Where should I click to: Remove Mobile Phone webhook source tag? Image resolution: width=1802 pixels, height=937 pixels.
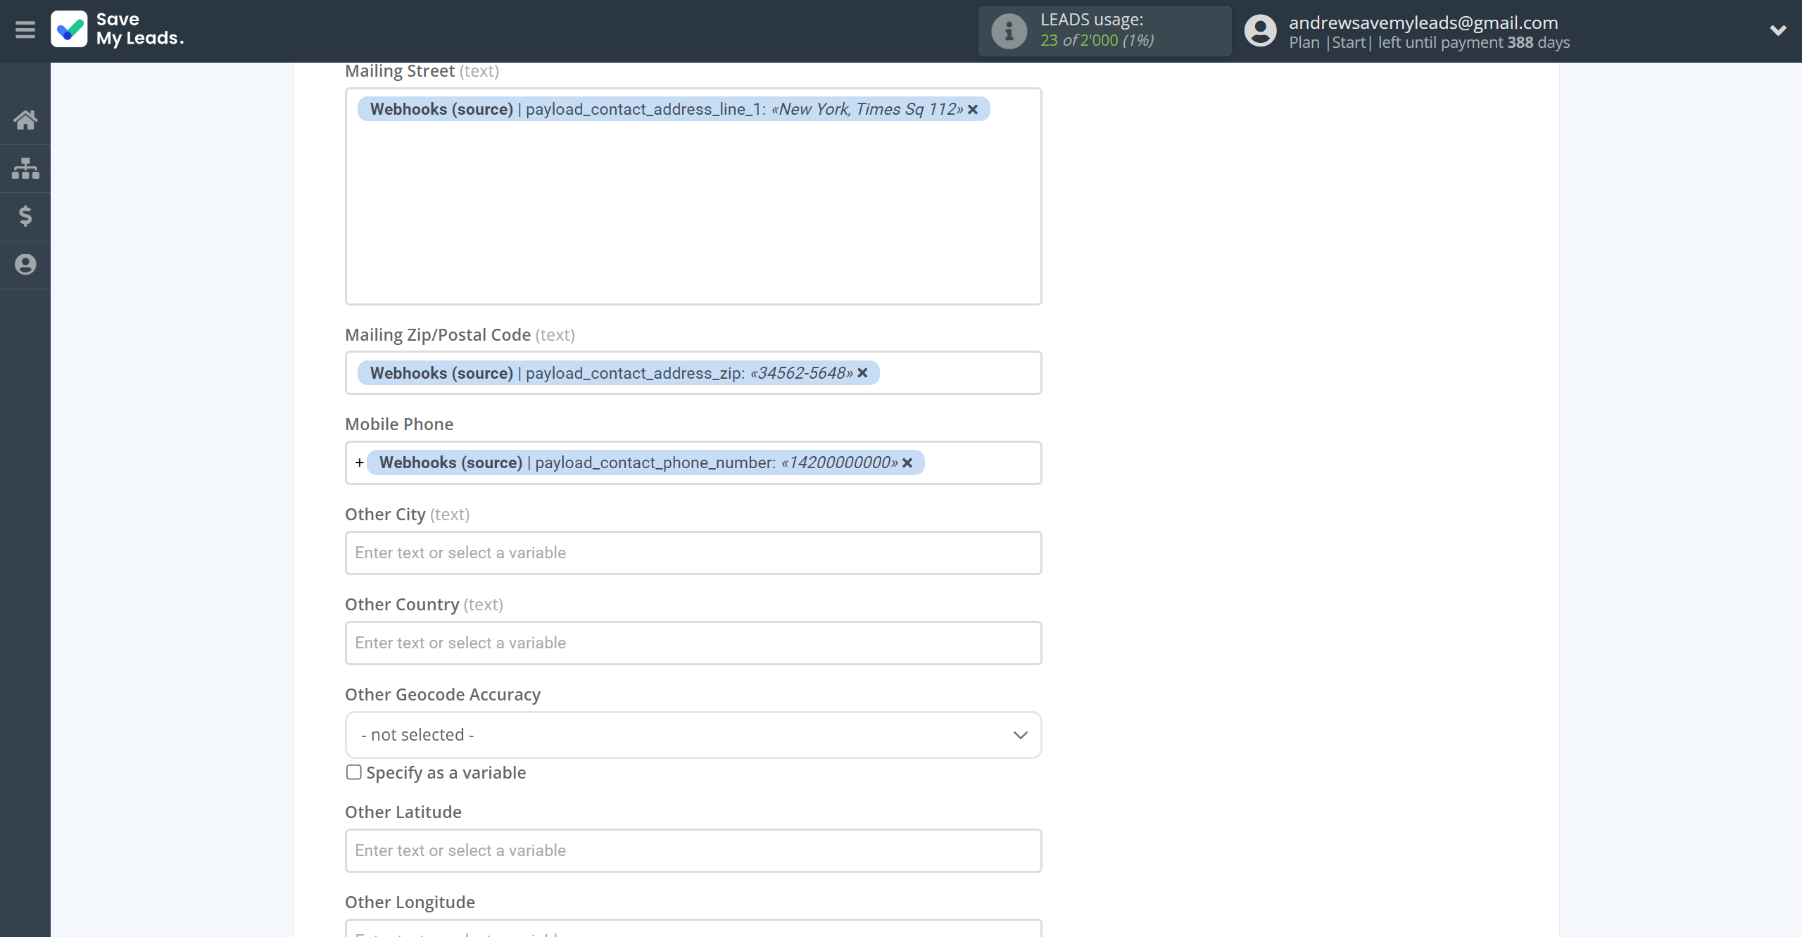click(907, 463)
